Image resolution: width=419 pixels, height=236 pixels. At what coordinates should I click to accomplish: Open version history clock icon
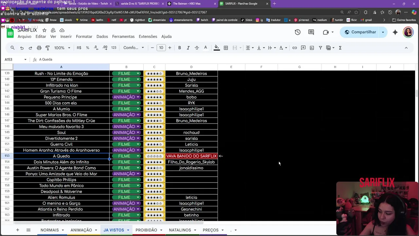click(x=298, y=32)
